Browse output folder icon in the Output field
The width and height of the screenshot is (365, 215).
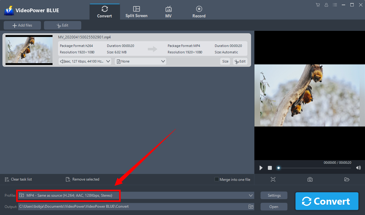(250, 206)
